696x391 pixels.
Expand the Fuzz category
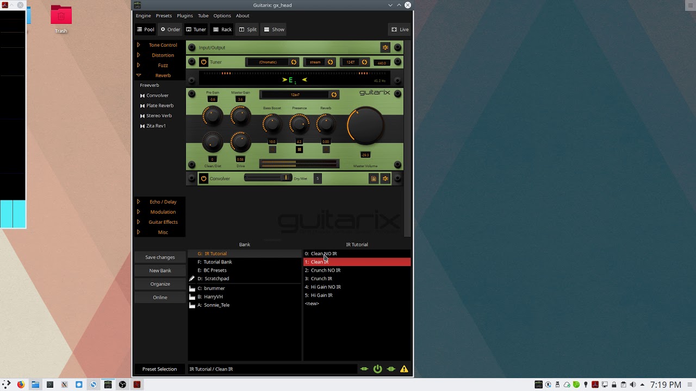click(x=138, y=65)
